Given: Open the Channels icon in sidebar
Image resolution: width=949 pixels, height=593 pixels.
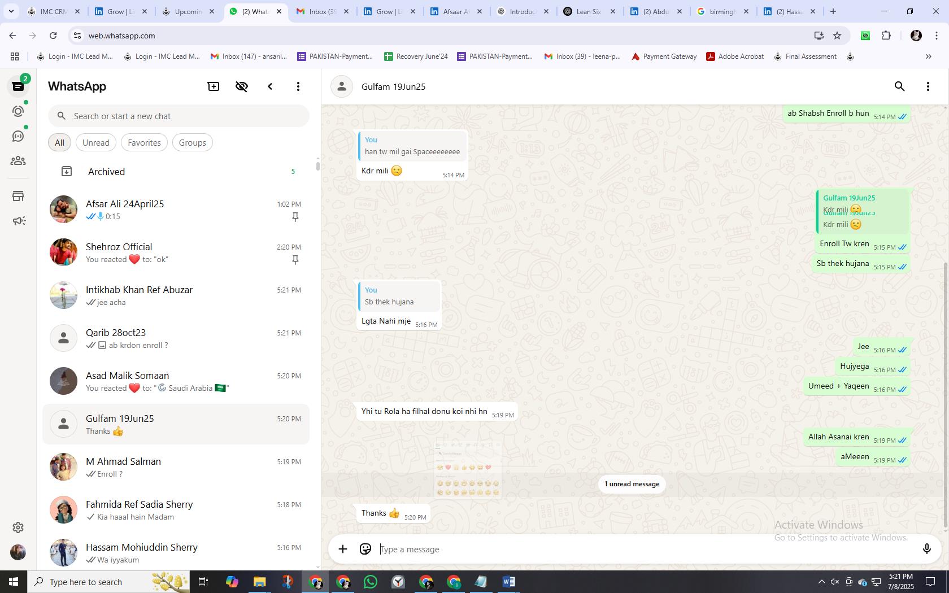Looking at the screenshot, I should coord(18,136).
